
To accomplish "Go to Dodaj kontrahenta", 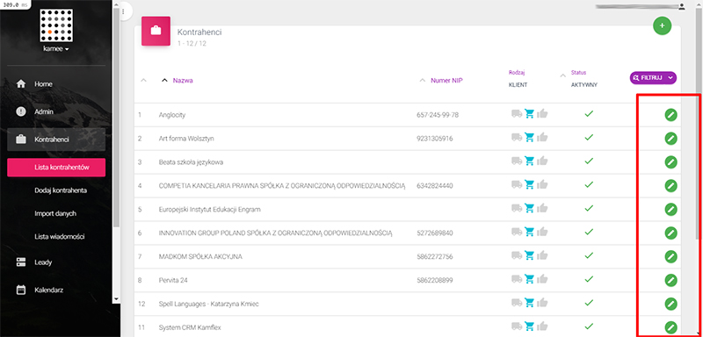I will click(x=61, y=190).
